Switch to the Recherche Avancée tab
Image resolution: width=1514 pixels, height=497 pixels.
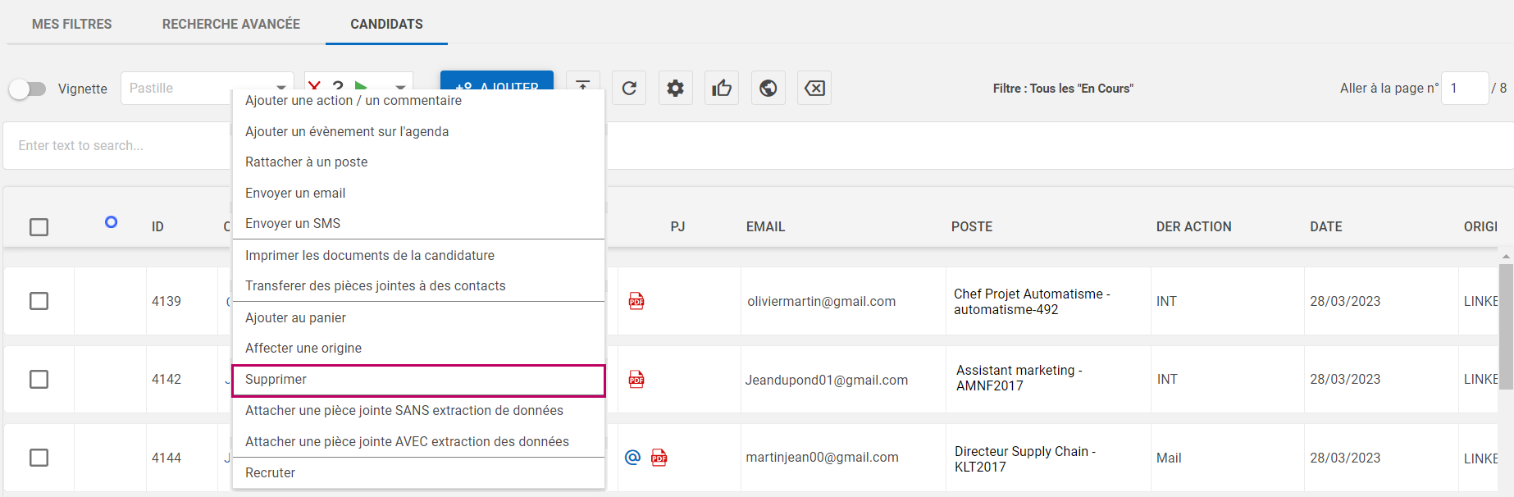231,24
